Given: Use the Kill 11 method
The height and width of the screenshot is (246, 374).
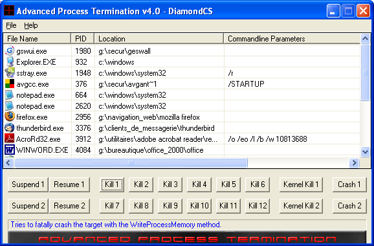Looking at the screenshot, I should [x=228, y=206].
